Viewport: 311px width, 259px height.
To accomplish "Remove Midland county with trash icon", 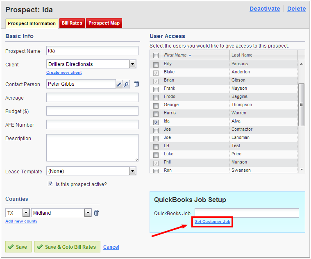I will [x=96, y=213].
